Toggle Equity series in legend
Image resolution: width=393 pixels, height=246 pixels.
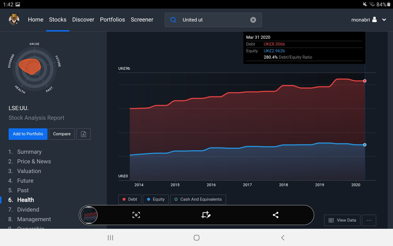[x=156, y=199]
